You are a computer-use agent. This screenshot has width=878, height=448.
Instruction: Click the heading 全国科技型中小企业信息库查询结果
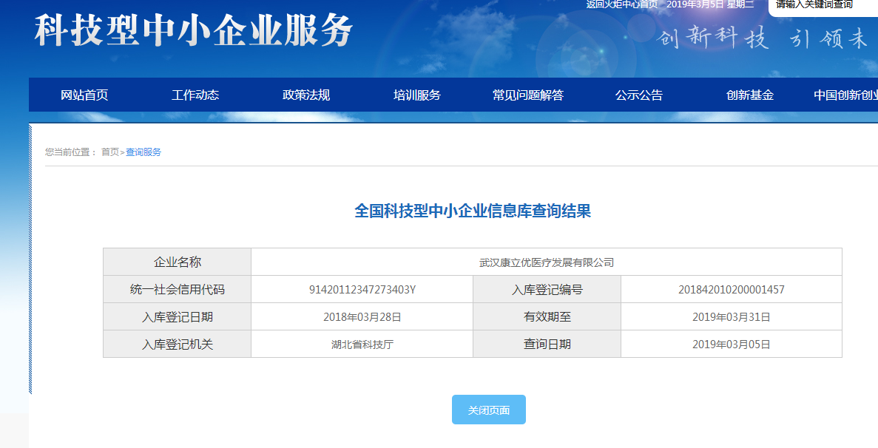(473, 211)
